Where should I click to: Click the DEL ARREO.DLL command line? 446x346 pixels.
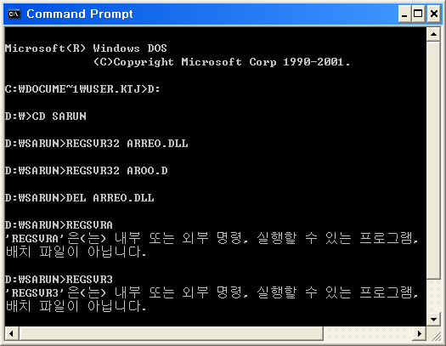[79, 197]
